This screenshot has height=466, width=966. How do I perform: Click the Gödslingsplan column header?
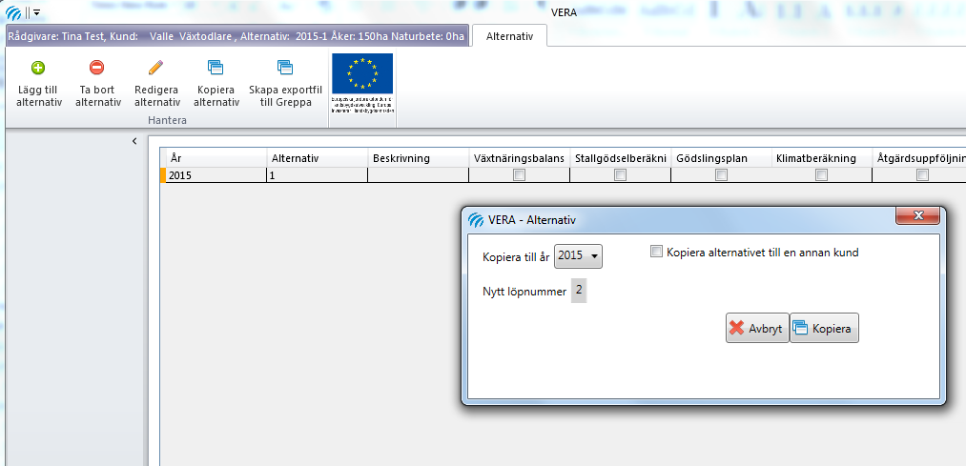pyautogui.click(x=721, y=158)
